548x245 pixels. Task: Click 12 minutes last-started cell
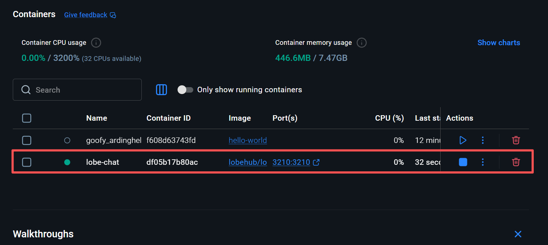tap(427, 140)
